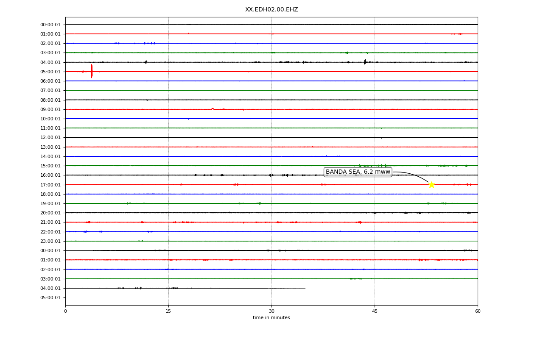The width and height of the screenshot is (543, 339).
Task: Click the 45 tick label on x-axis
Action: (375, 311)
